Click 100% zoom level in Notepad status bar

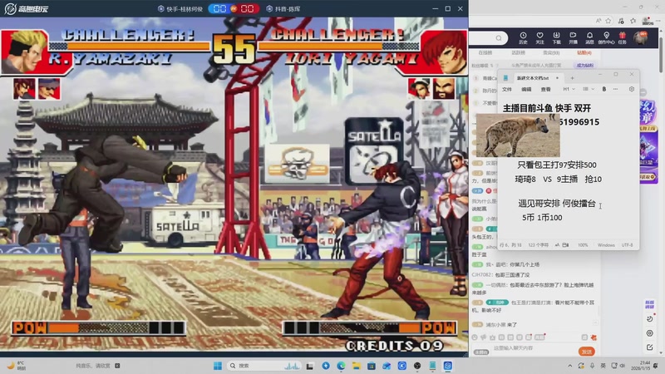[x=583, y=245]
